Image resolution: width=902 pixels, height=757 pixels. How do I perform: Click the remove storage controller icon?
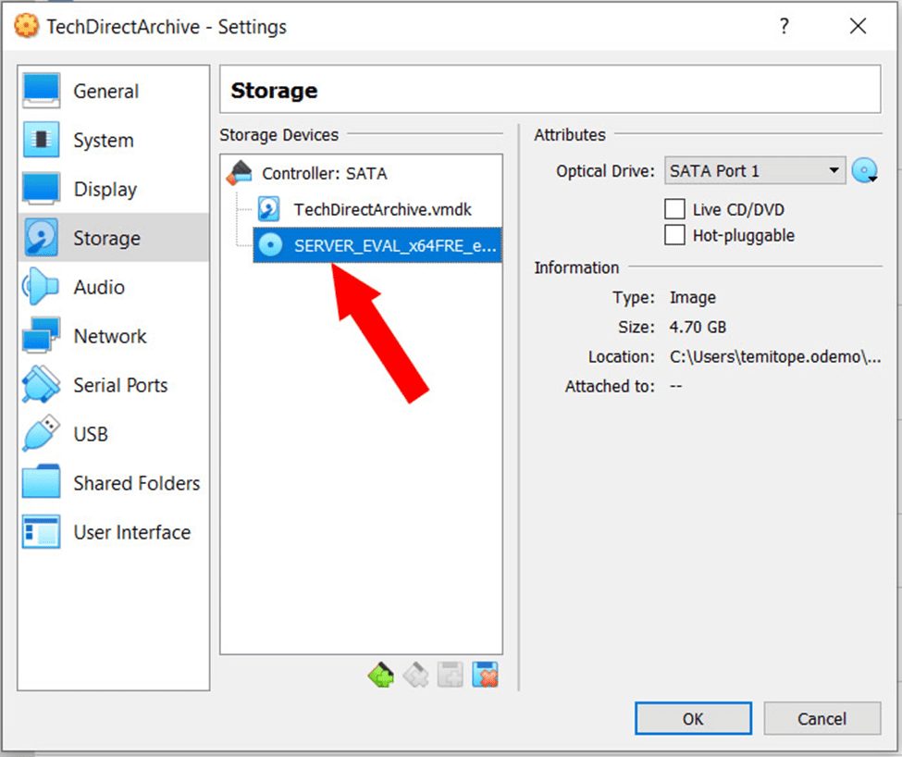pyautogui.click(x=416, y=675)
